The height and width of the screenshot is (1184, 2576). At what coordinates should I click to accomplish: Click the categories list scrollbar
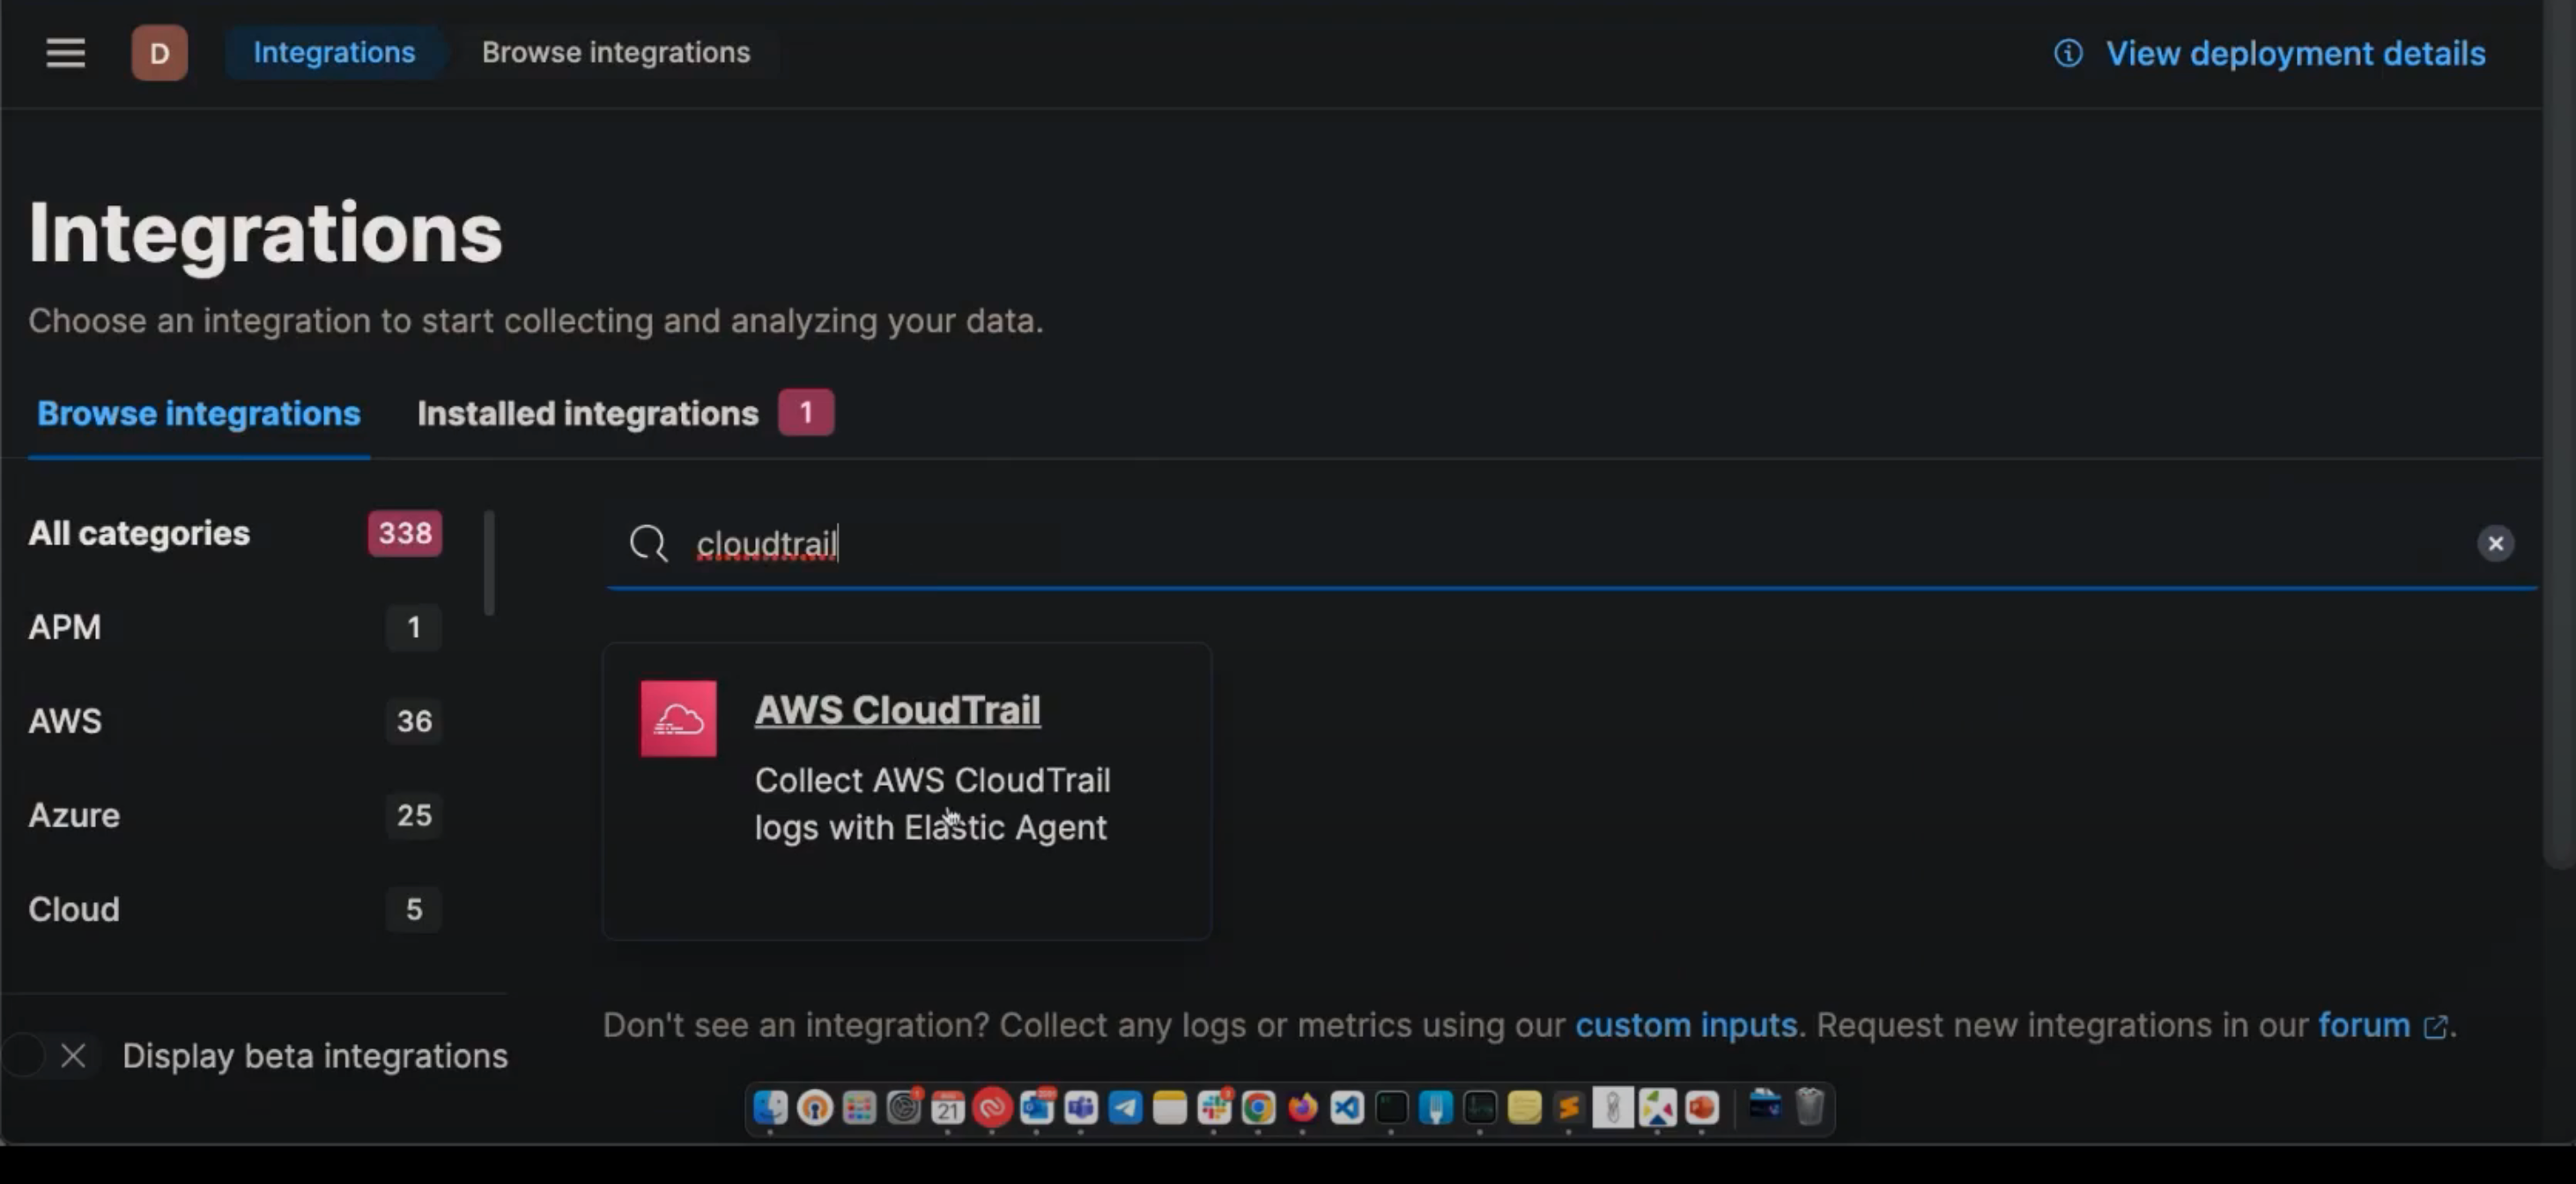click(489, 562)
